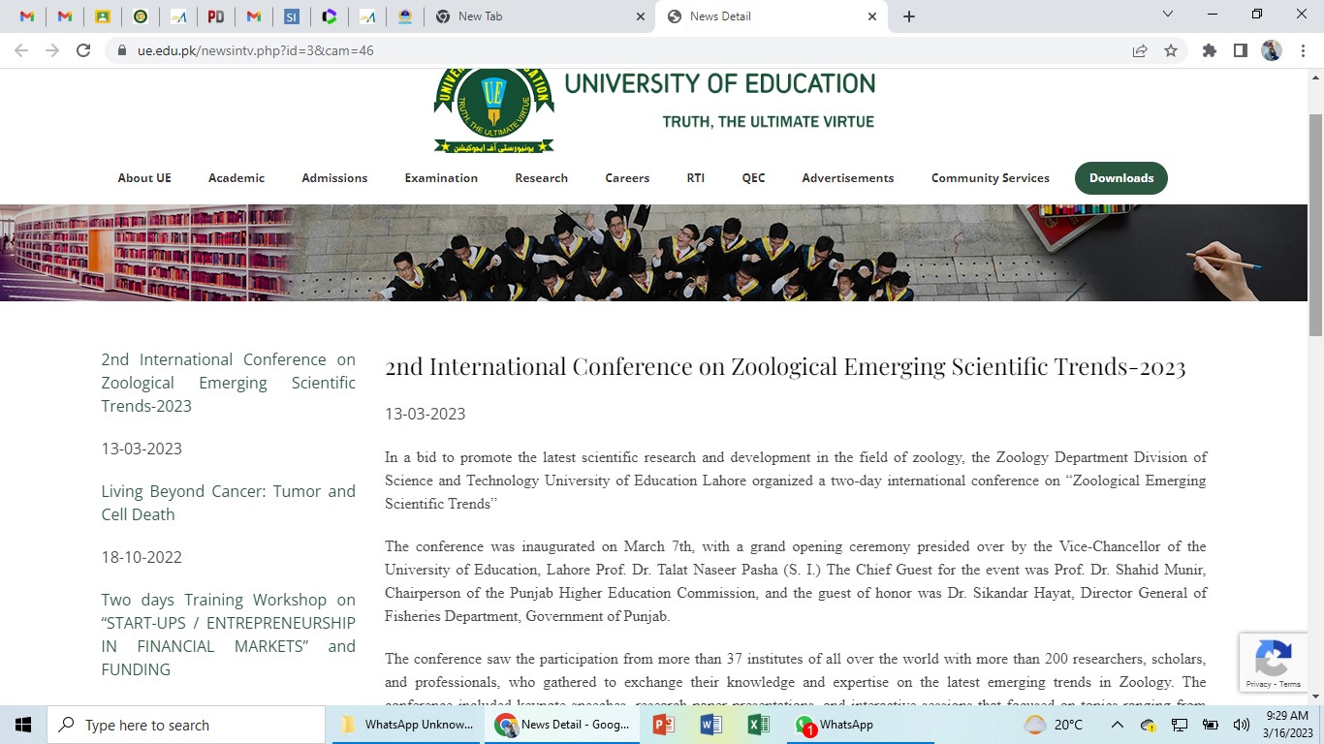The image size is (1324, 744).
Task: Click the Downloads button
Action: (1120, 178)
